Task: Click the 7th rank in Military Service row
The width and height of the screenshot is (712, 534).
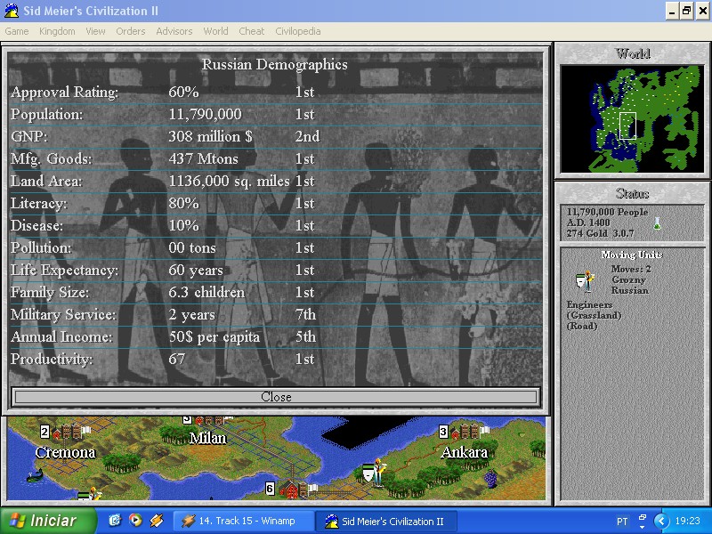Action: tap(305, 315)
